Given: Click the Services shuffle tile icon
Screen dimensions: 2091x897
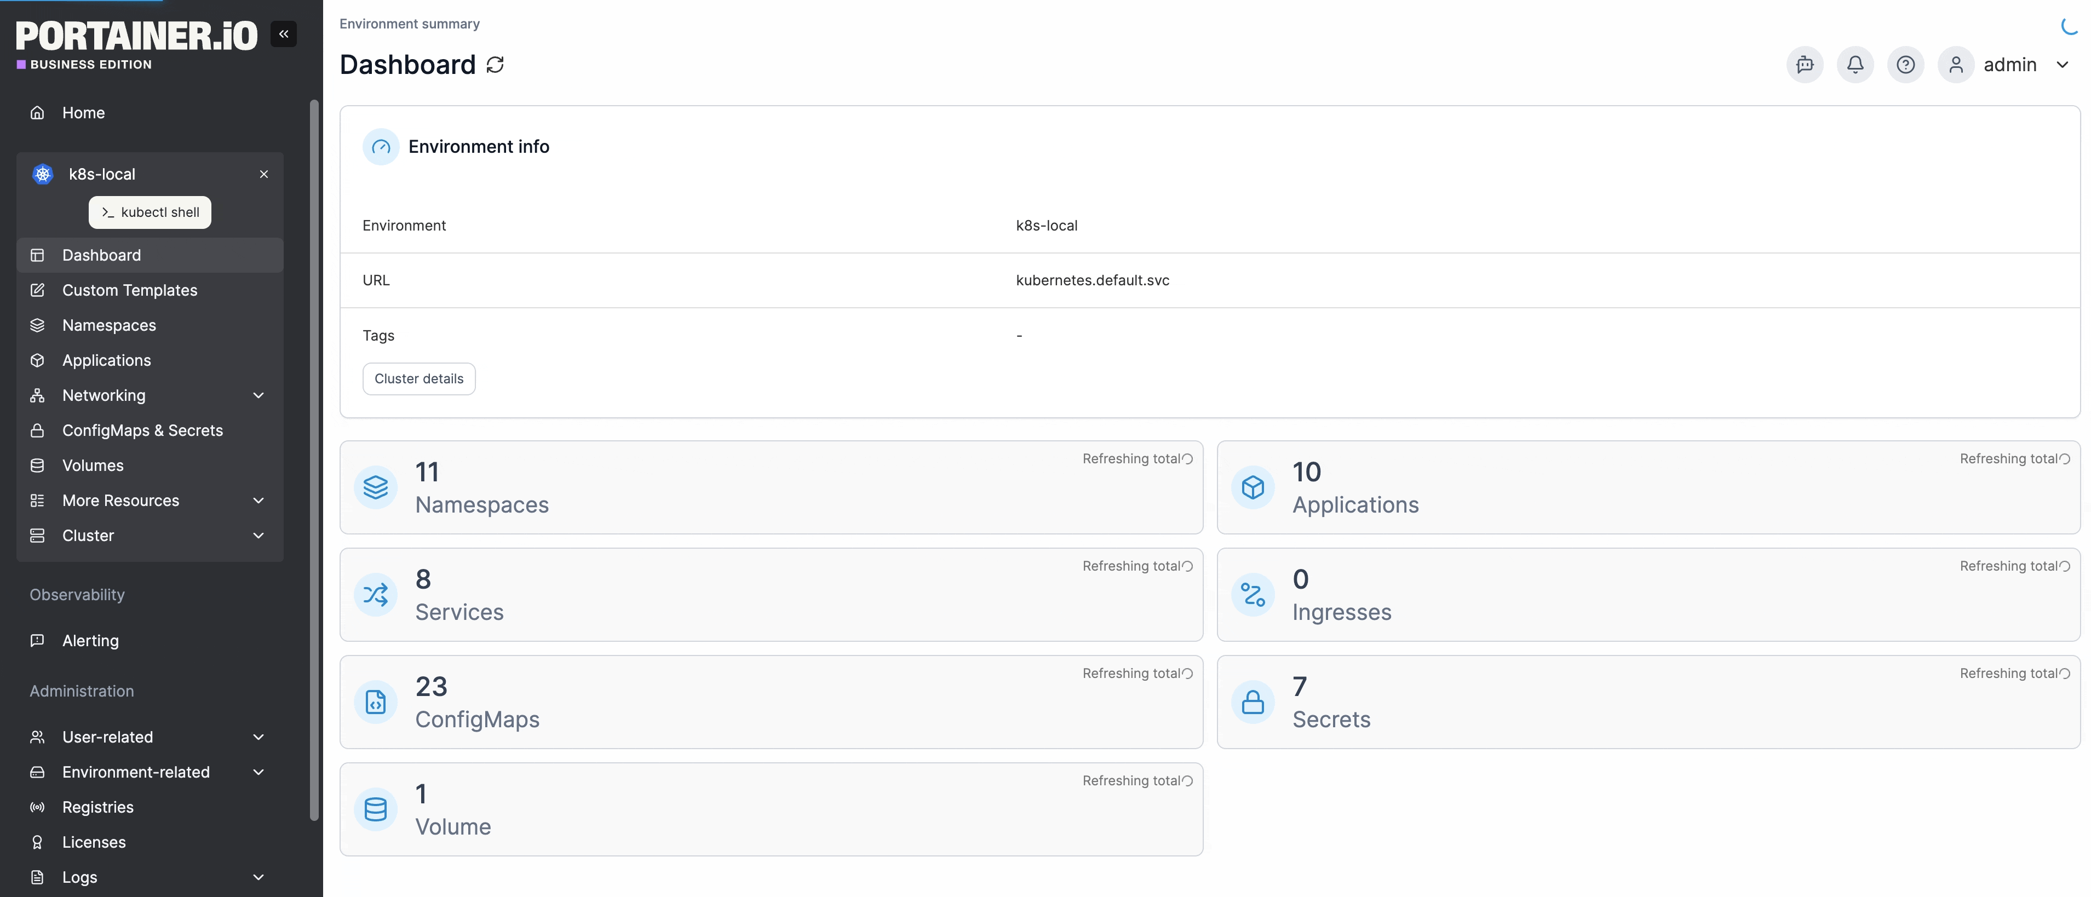Looking at the screenshot, I should (375, 595).
